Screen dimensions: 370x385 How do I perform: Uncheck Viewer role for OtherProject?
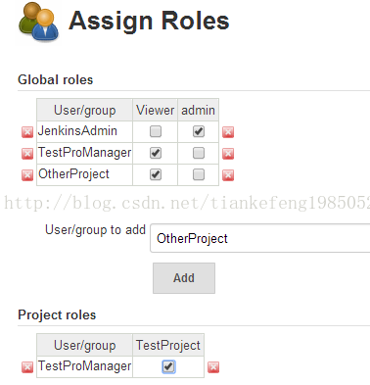click(x=156, y=174)
